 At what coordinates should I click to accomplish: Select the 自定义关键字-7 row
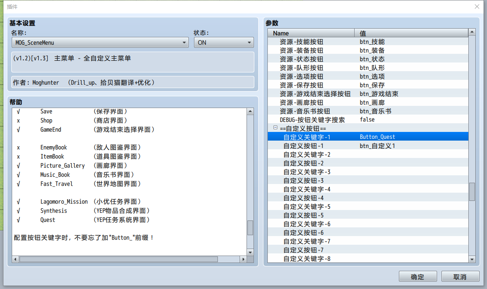click(x=368, y=241)
